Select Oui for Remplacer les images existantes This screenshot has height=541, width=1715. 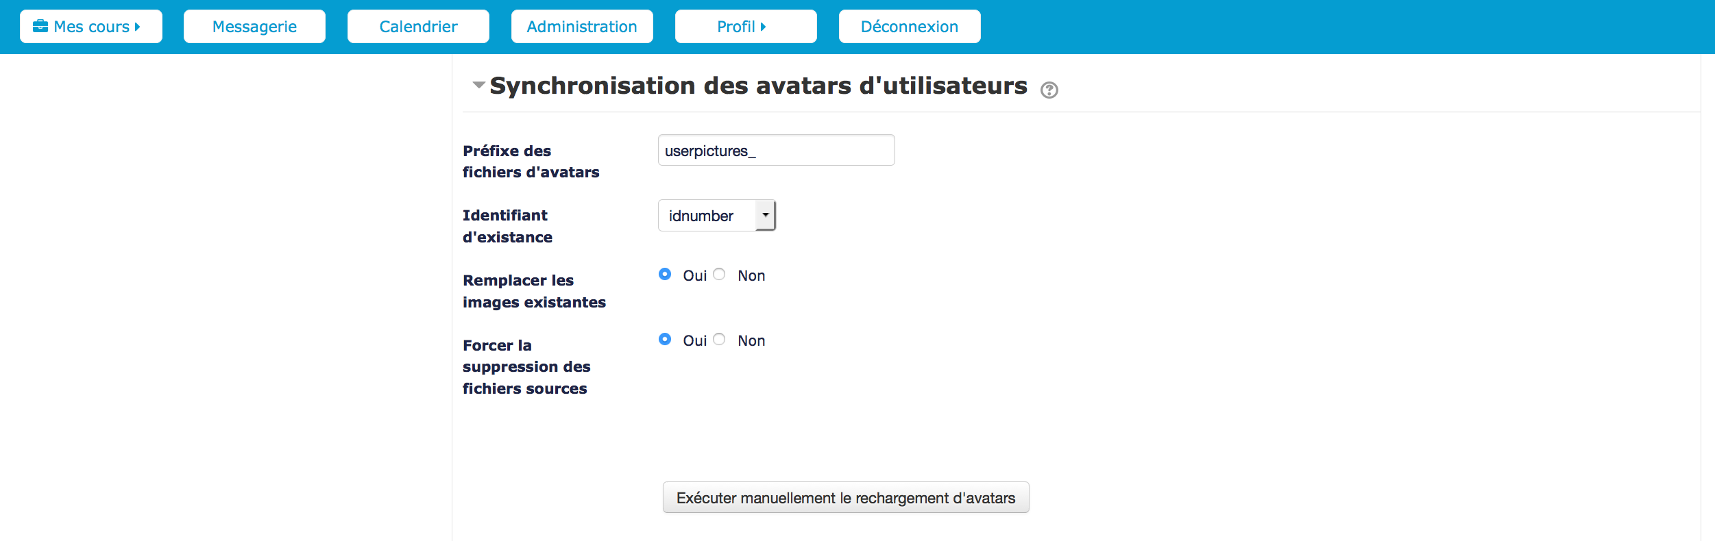[665, 275]
